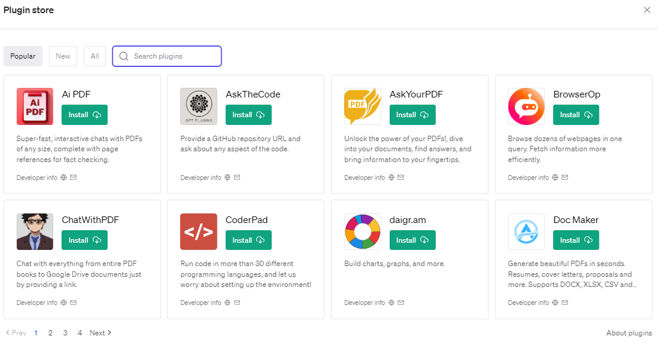The image size is (658, 342).
Task: Click the ChatWithPDF avatar logo
Action: 35,232
